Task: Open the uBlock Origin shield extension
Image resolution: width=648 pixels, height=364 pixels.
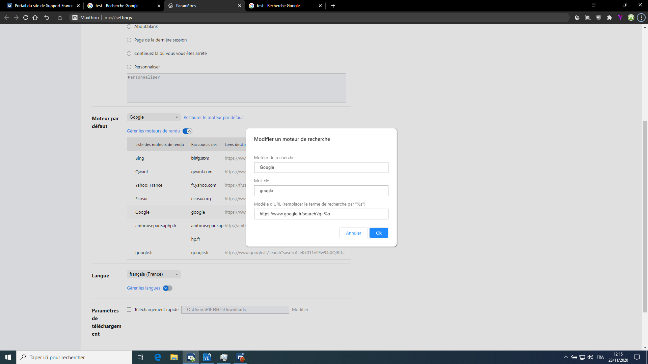Action: [x=599, y=18]
